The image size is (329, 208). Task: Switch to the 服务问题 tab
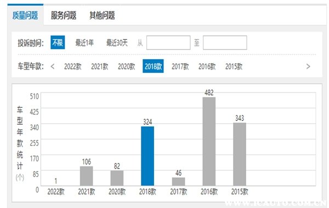point(64,15)
